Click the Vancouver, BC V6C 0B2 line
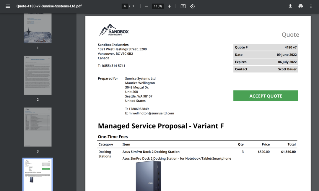Viewport: 319px width, 191px height. [115, 54]
